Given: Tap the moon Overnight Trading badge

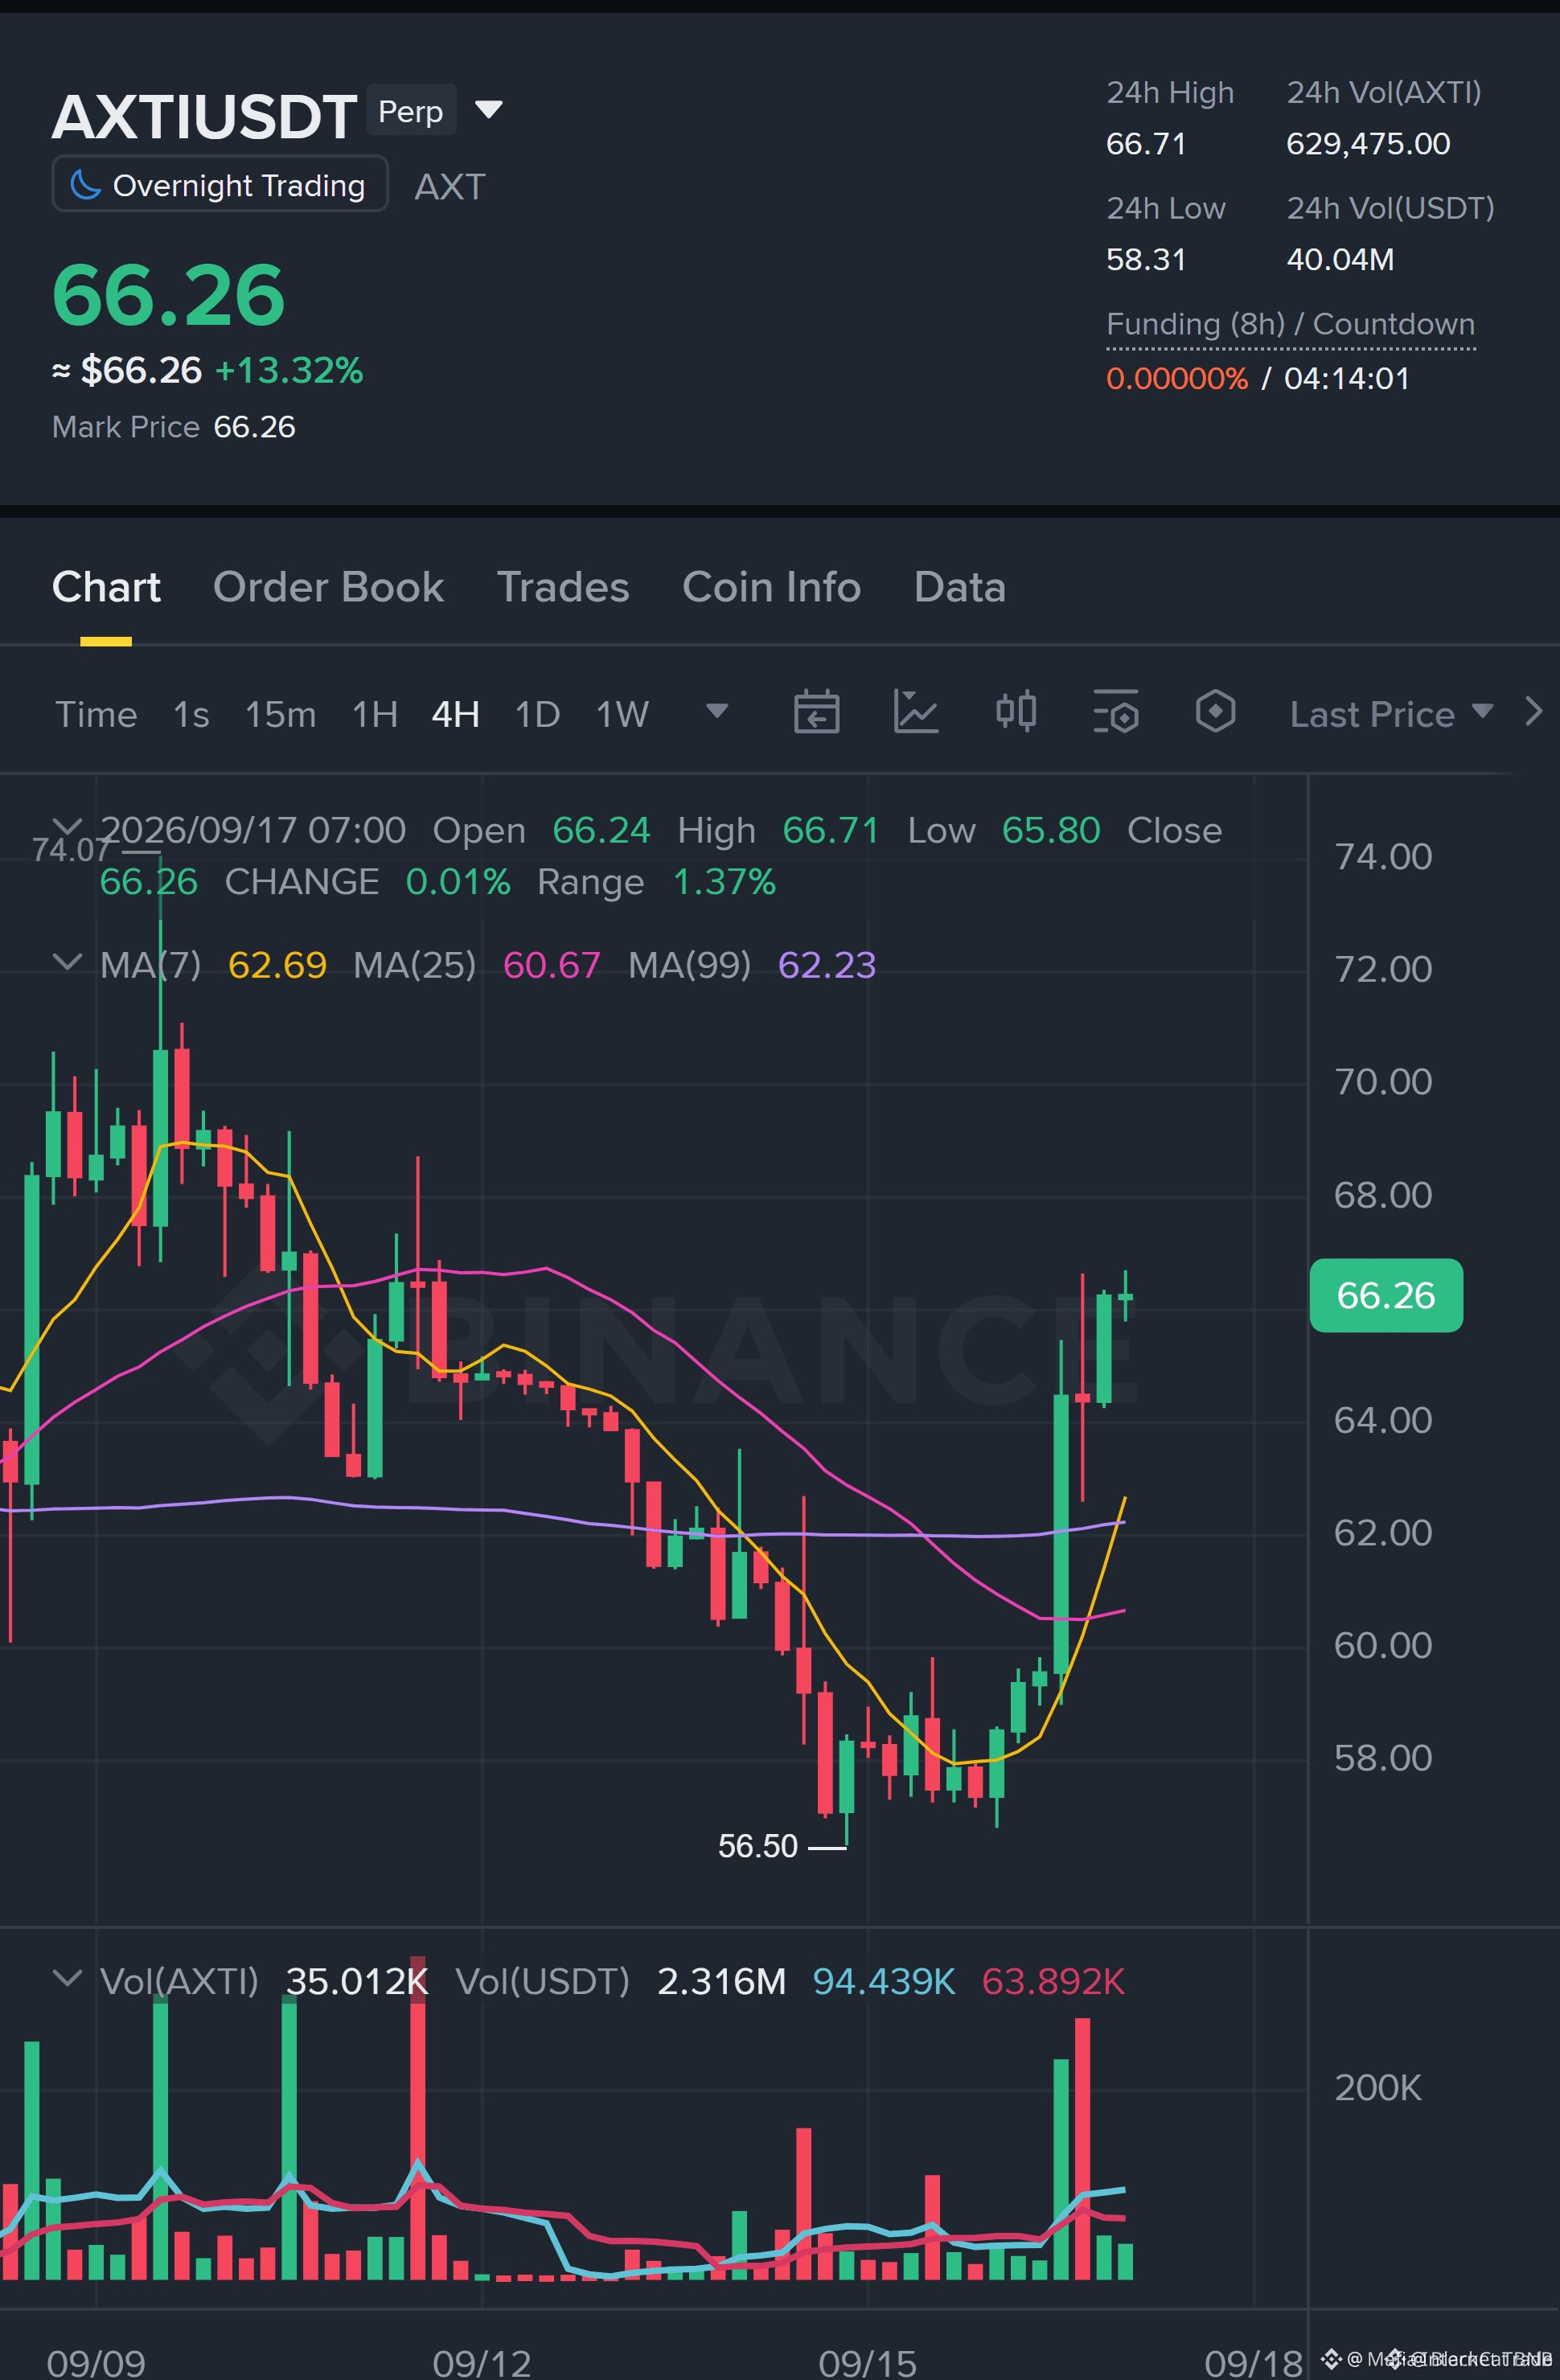Looking at the screenshot, I should point(219,184).
